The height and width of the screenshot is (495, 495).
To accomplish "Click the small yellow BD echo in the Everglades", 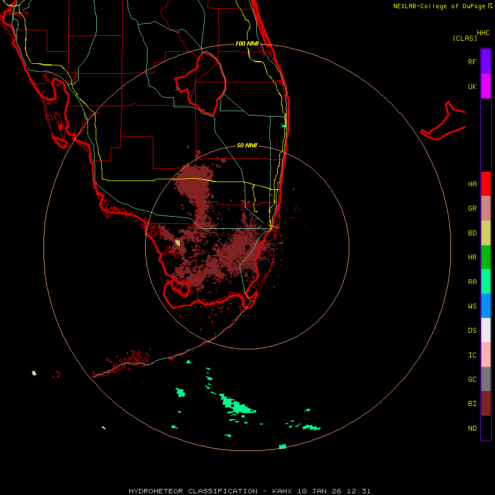I will point(178,243).
